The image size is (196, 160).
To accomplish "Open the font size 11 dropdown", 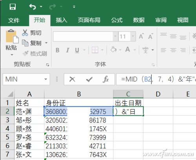I will [133, 36].
